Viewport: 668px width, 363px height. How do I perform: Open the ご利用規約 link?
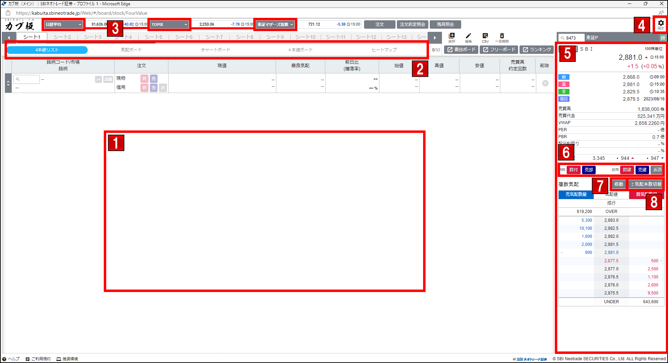(38, 359)
